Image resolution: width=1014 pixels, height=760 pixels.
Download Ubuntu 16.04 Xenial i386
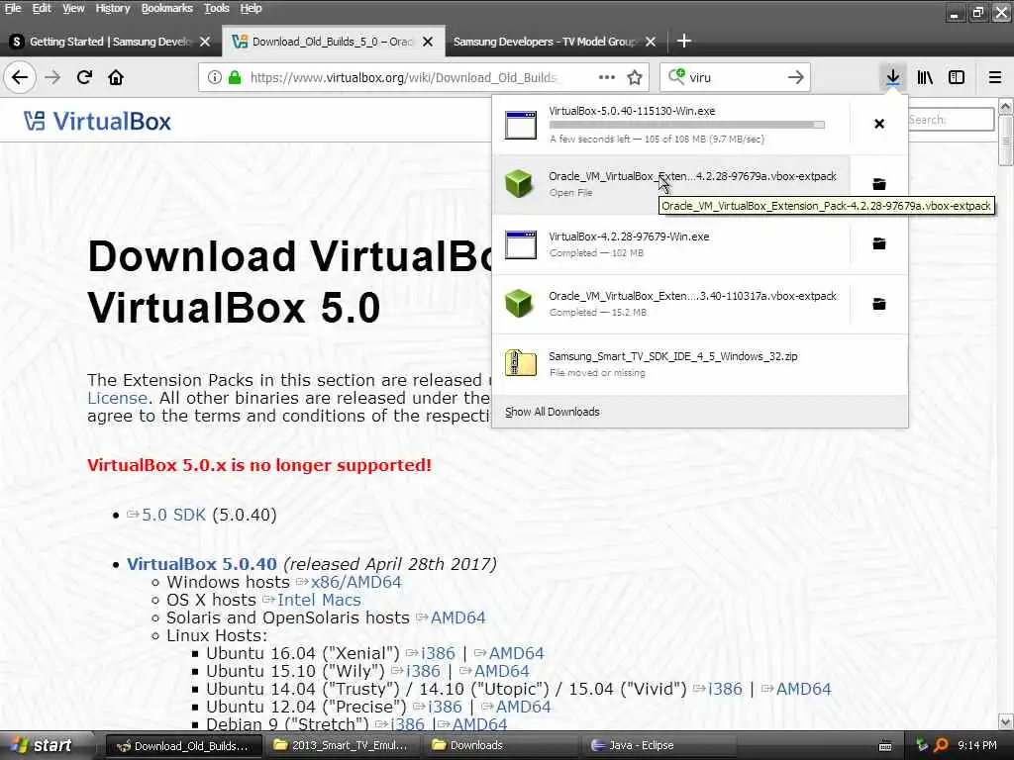438,653
